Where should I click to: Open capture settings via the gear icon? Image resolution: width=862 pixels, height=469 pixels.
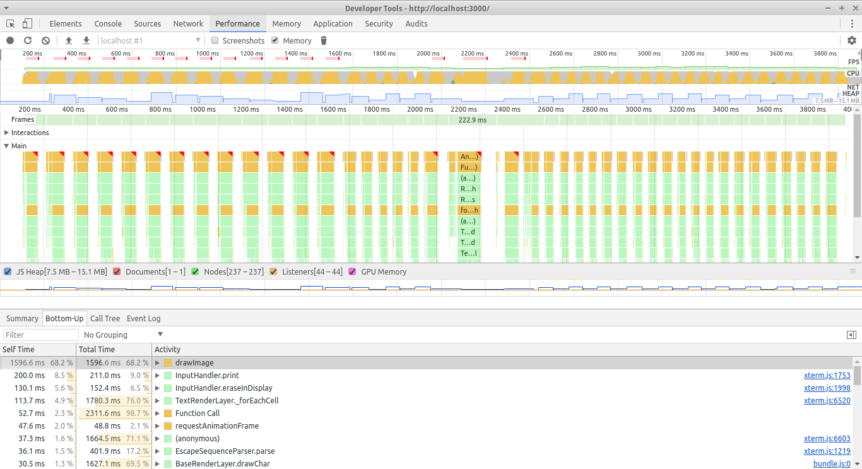[x=852, y=40]
